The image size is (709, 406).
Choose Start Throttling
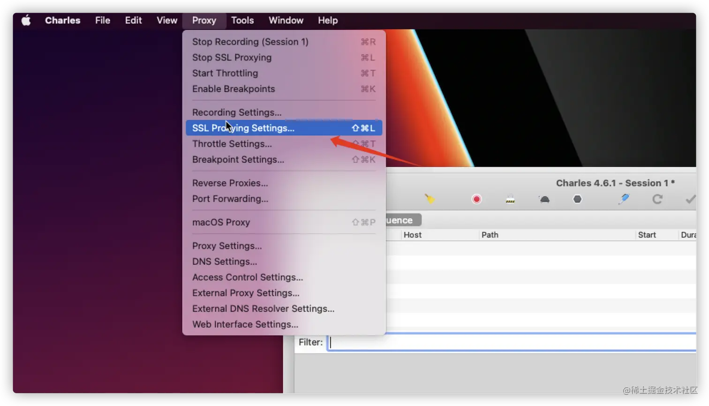pyautogui.click(x=284, y=73)
